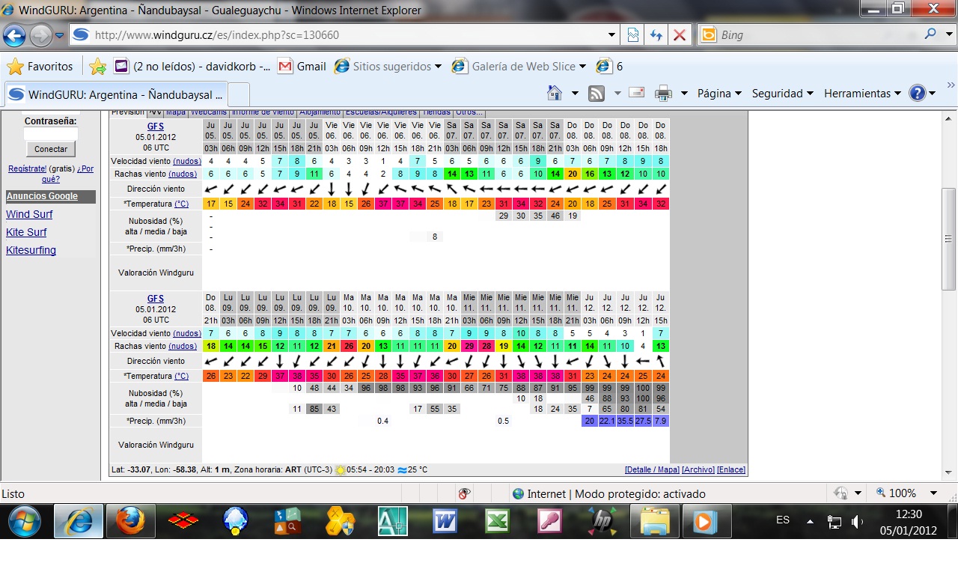
Task: Open Windows Start orb
Action: (25, 521)
